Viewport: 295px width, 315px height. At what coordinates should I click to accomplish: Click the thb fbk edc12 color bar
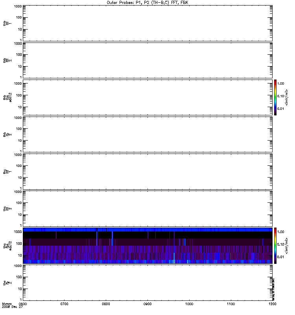(x=275, y=97)
